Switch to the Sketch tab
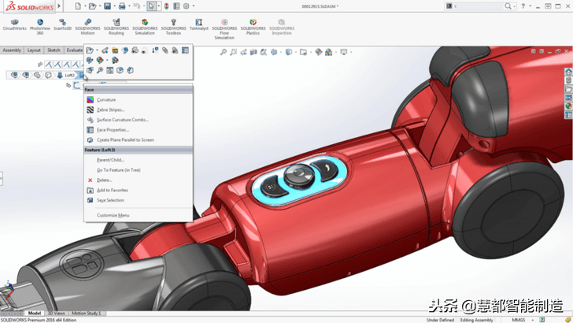This screenshot has width=573, height=323. click(54, 50)
